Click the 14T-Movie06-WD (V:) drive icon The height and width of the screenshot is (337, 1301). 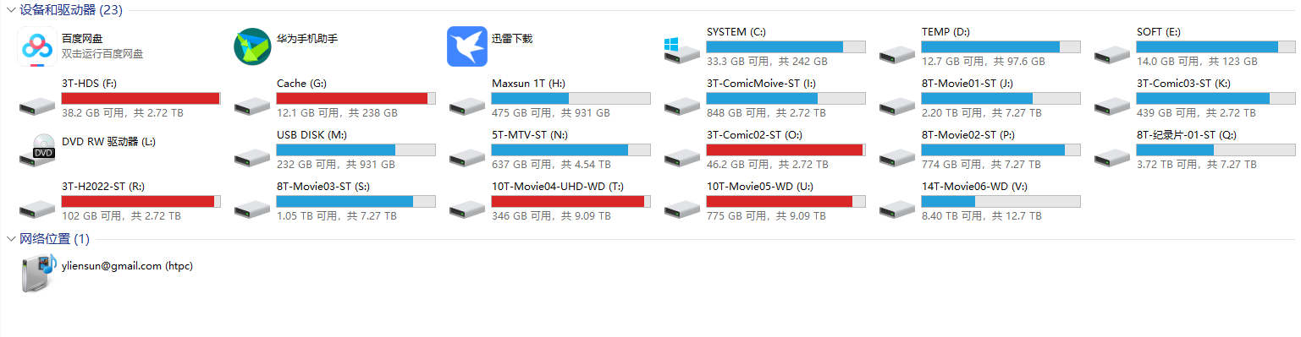pos(897,208)
